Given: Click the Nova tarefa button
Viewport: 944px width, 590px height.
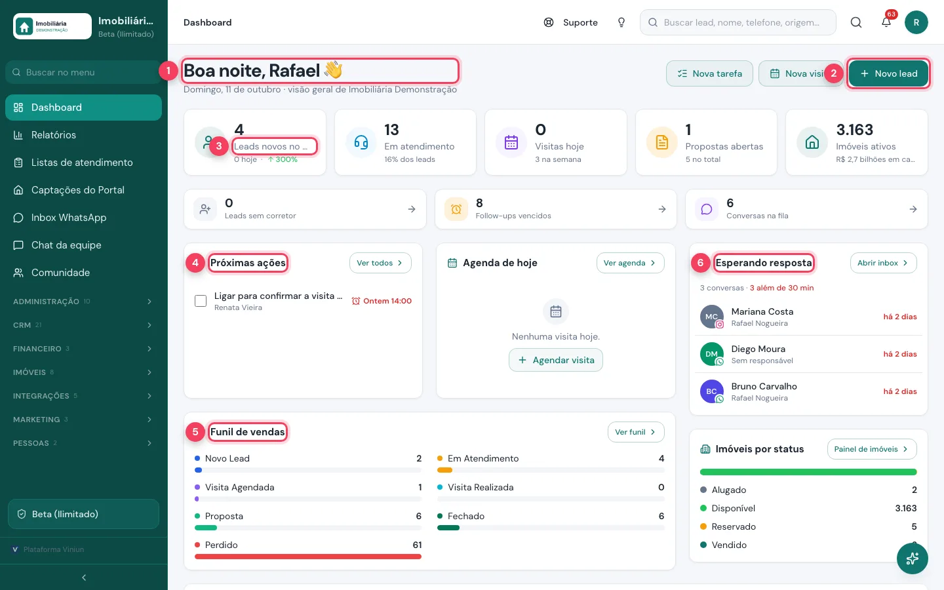Looking at the screenshot, I should pyautogui.click(x=709, y=73).
